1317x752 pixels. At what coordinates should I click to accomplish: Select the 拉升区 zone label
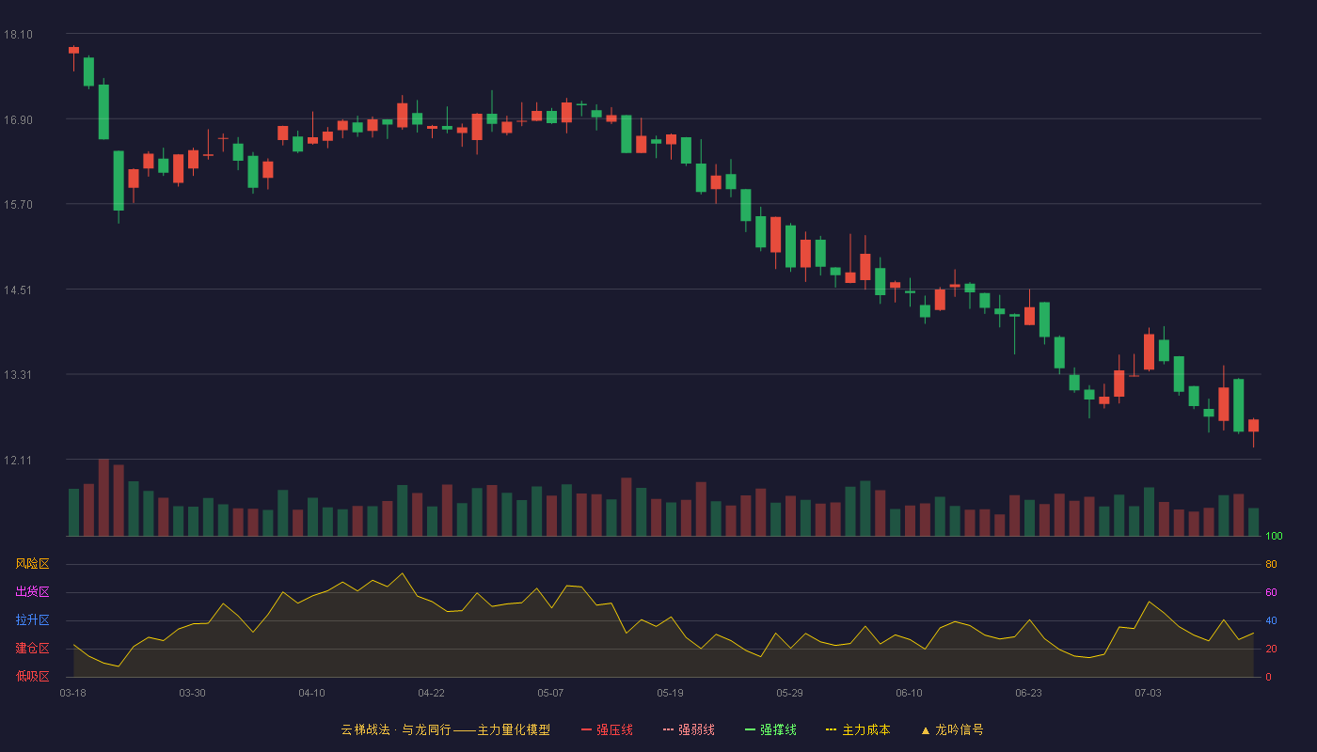tap(32, 620)
